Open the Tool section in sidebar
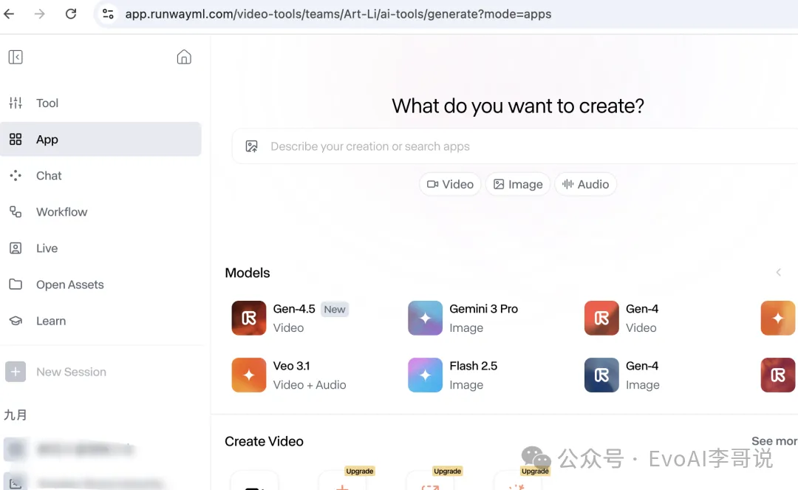Image resolution: width=798 pixels, height=490 pixels. click(x=100, y=103)
